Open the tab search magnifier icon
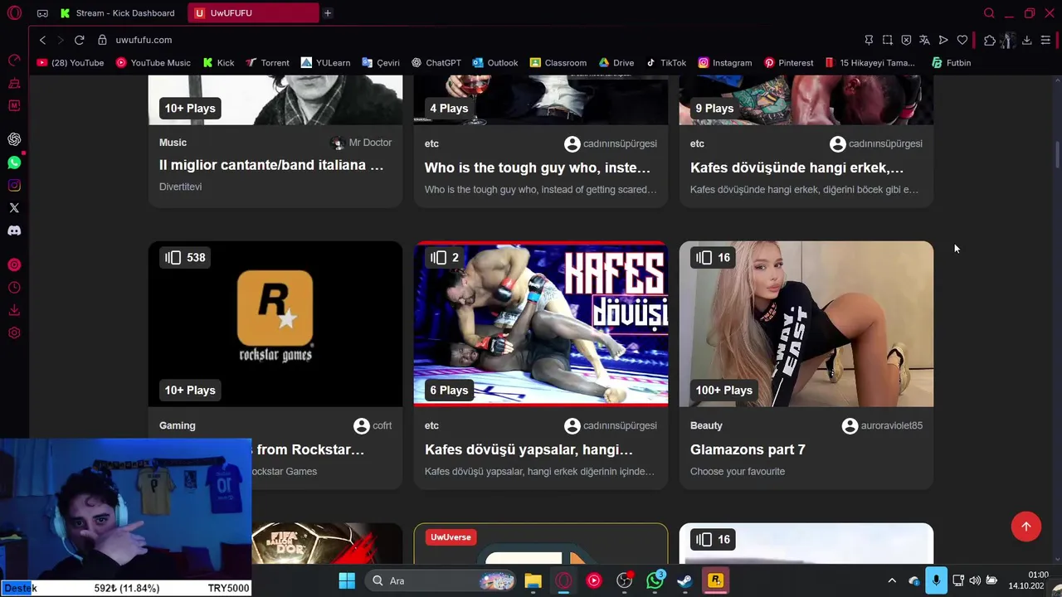The height and width of the screenshot is (597, 1062). (989, 13)
